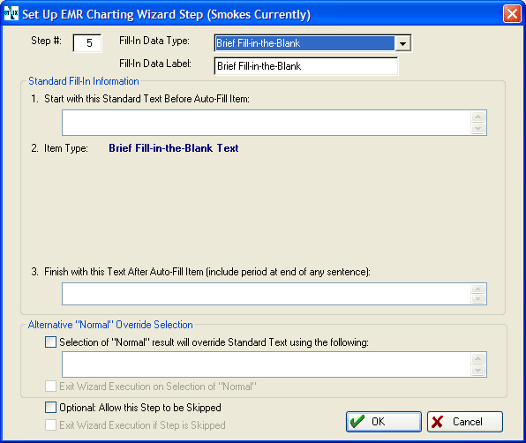Click the application icon in the title bar

pos(11,13)
